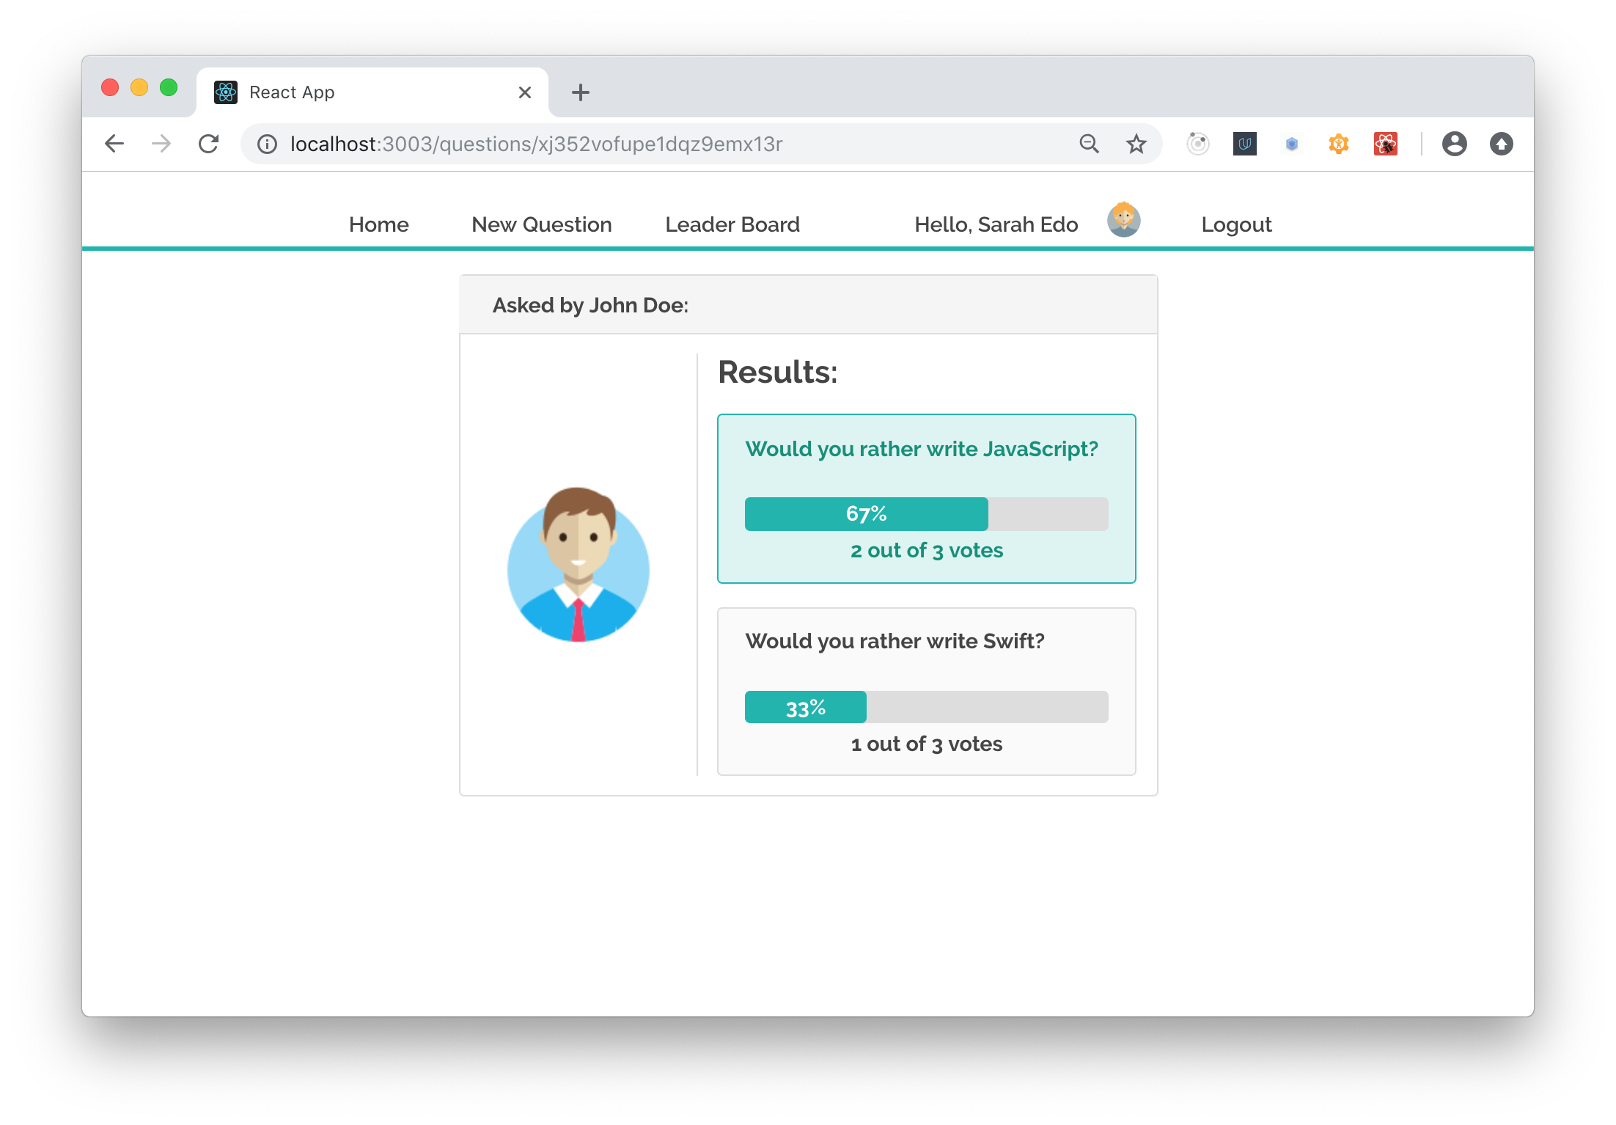The width and height of the screenshot is (1616, 1125).
Task: Click the 67% JavaScript progress bar
Action: pyautogui.click(x=865, y=513)
